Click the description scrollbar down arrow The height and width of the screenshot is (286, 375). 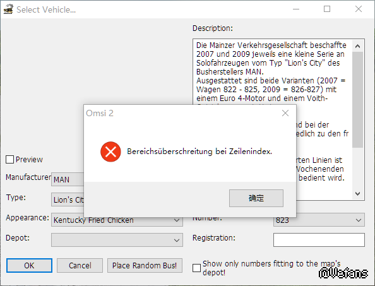357,193
